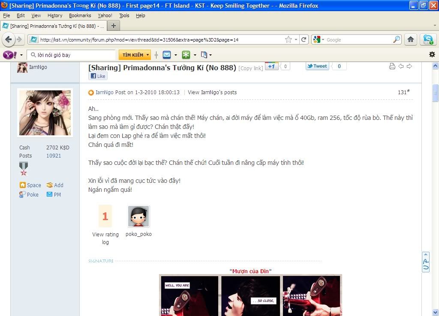Open the View rating log link

105,238
